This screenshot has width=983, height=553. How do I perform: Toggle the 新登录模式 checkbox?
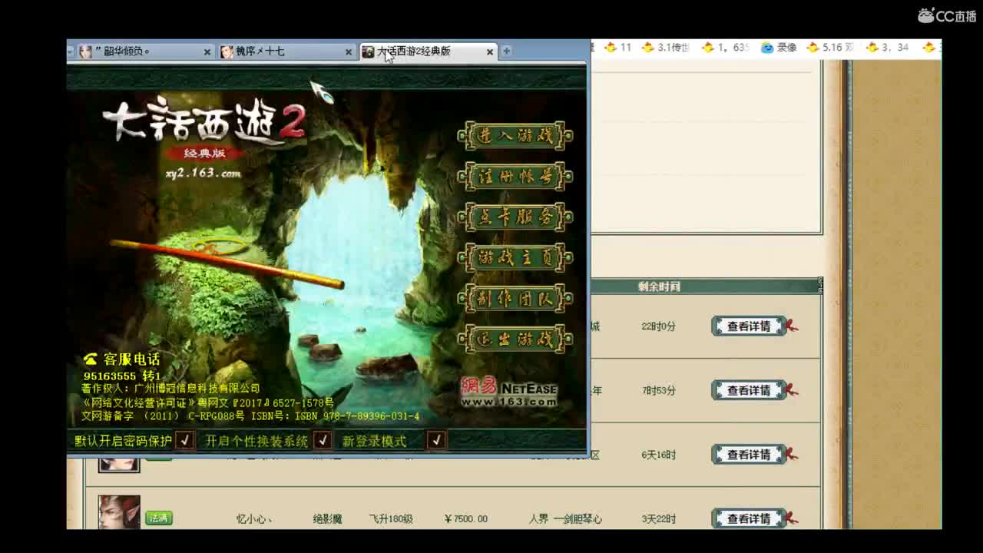(x=436, y=440)
